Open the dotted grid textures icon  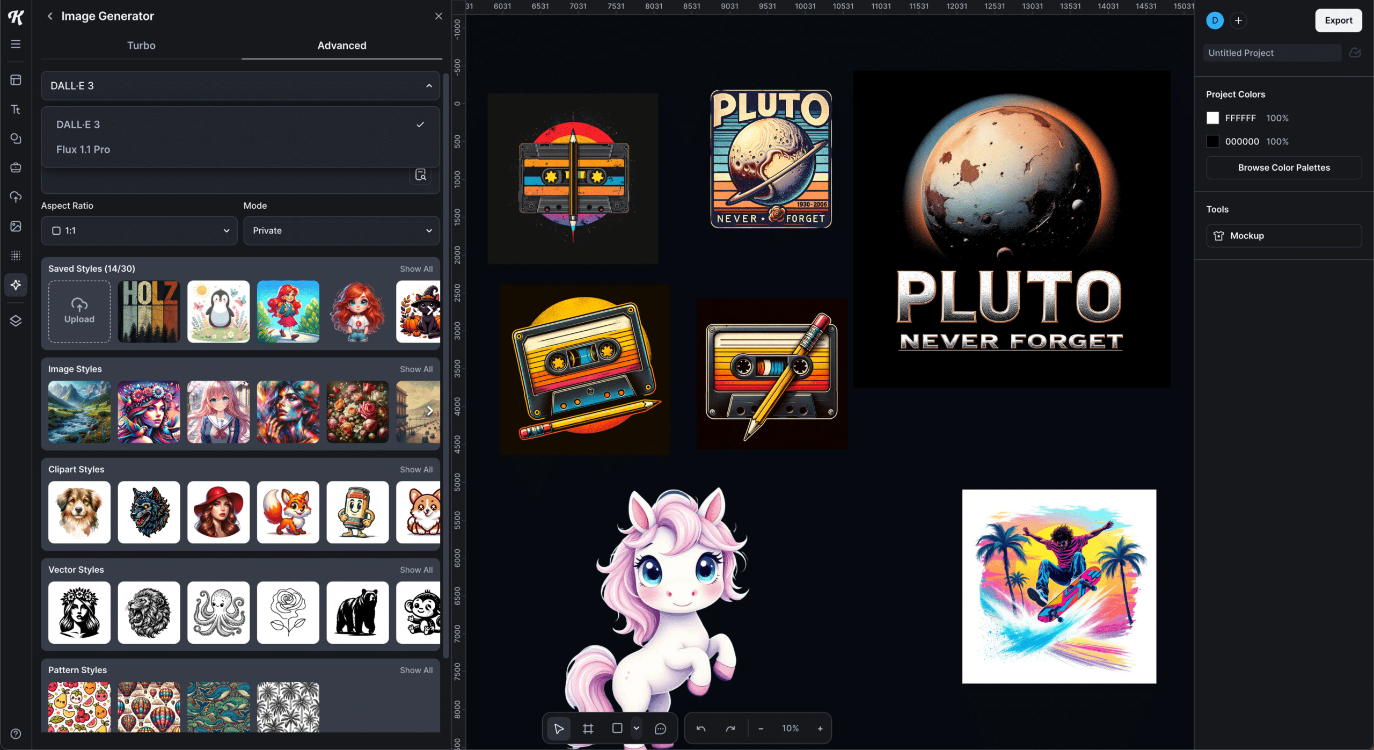click(x=16, y=256)
